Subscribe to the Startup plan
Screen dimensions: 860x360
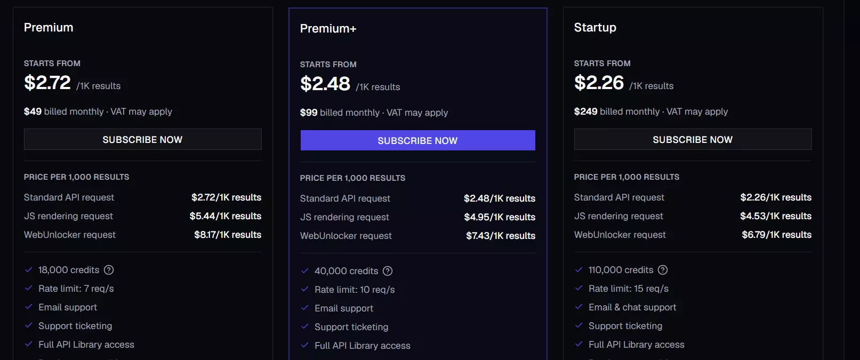click(x=693, y=139)
